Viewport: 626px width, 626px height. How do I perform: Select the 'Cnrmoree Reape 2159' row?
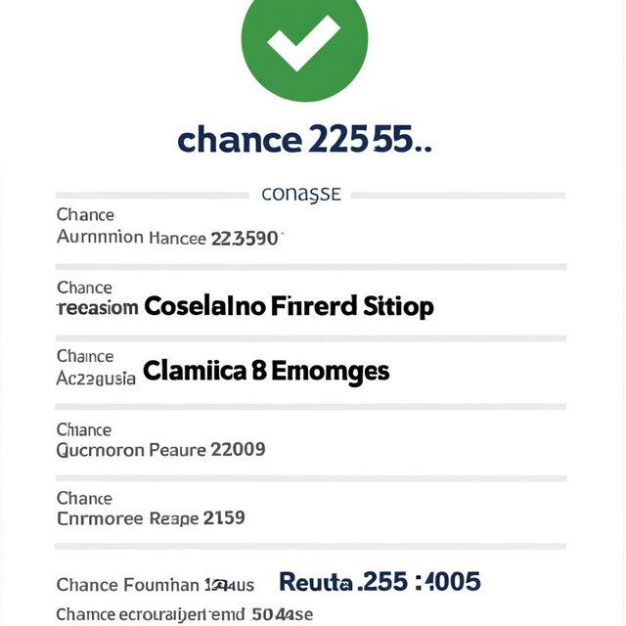[151, 518]
